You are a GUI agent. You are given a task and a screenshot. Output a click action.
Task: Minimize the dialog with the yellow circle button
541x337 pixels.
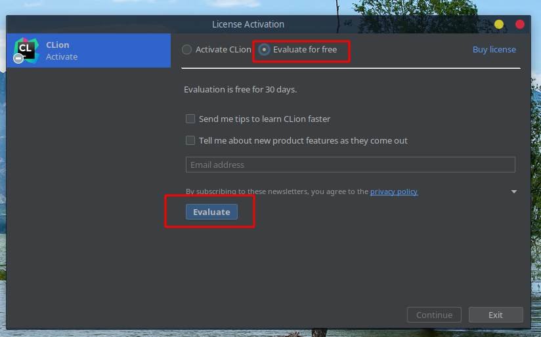tap(499, 24)
